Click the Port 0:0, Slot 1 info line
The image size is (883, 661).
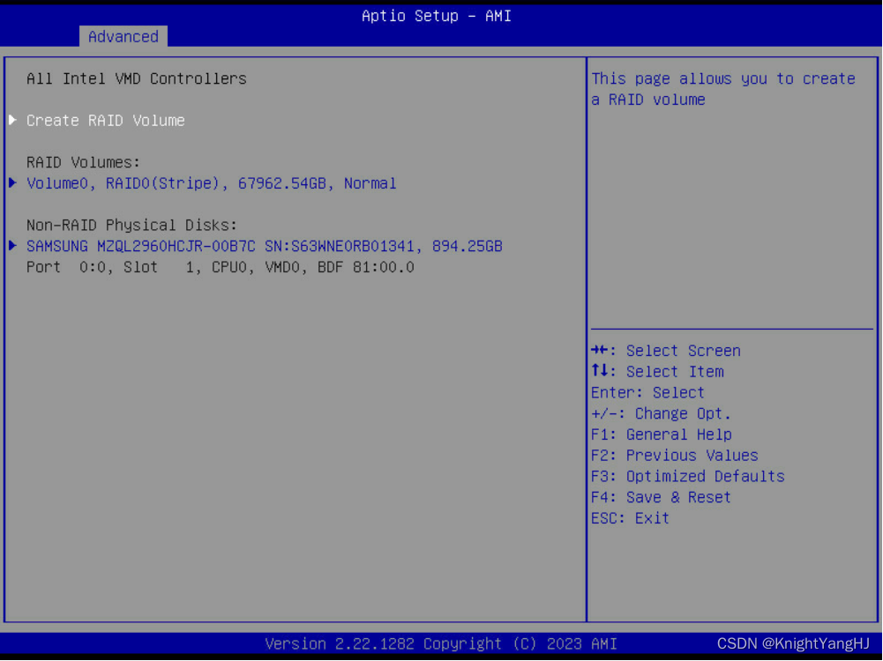point(221,267)
